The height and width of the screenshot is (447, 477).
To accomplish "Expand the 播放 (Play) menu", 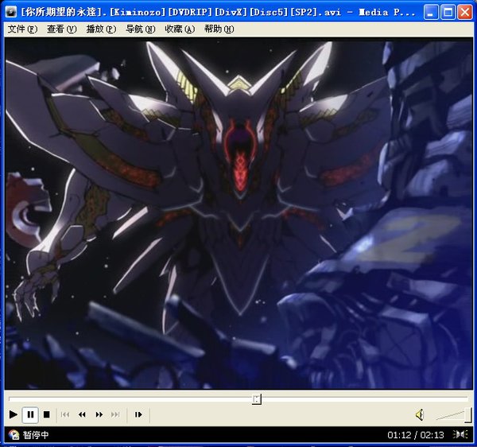I will 101,29.
